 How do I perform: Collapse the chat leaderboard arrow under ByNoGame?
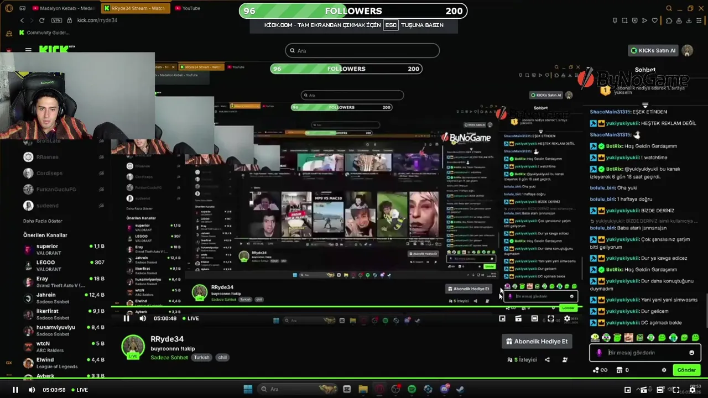click(645, 104)
